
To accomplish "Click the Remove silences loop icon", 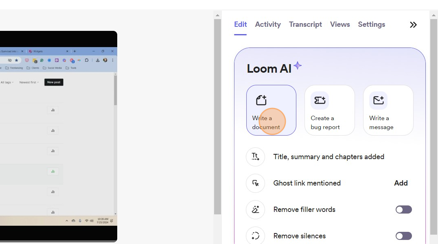I will click(x=255, y=235).
